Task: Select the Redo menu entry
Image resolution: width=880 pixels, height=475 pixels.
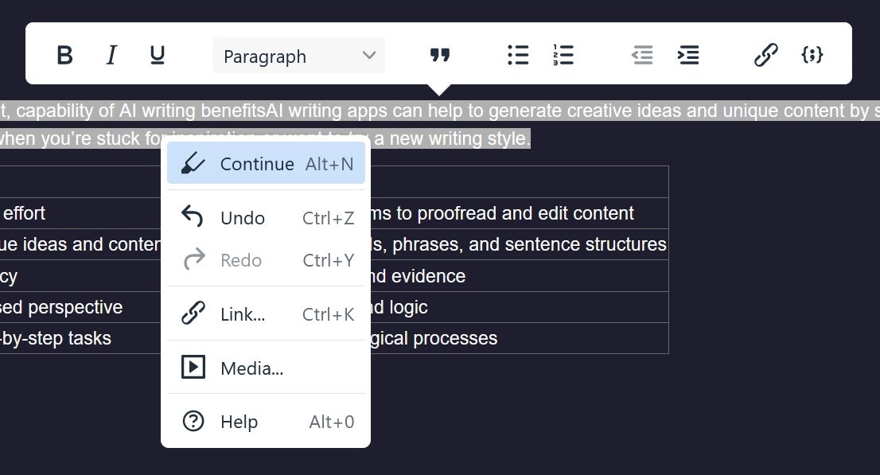Action: 266,260
